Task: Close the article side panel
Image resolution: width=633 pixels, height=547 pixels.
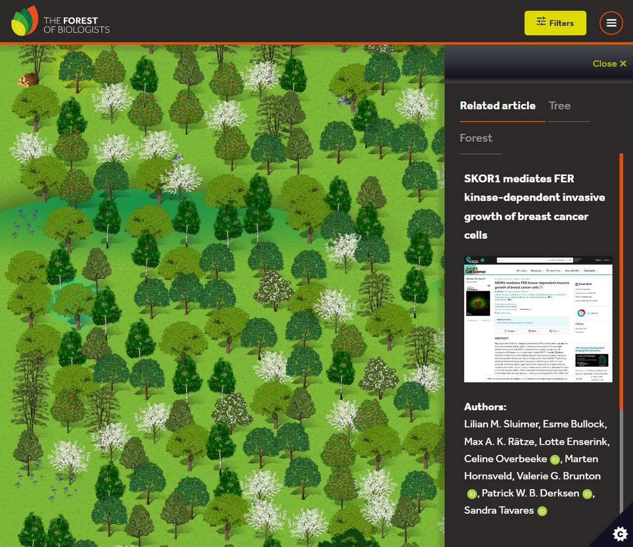Action: tap(609, 63)
